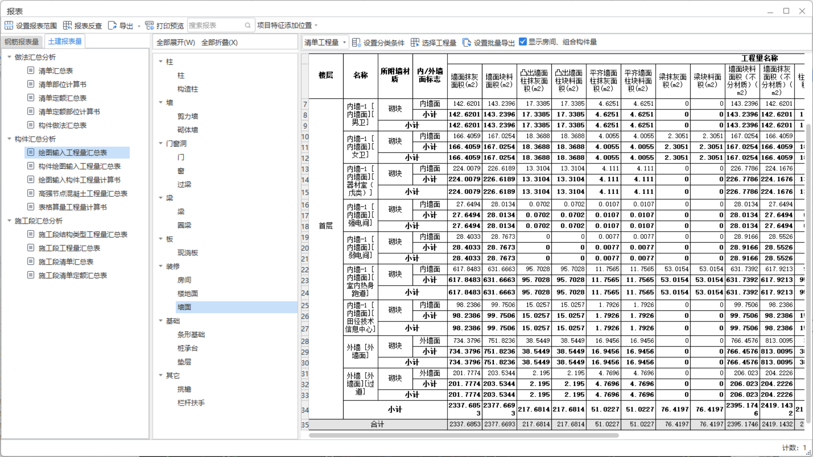Collapse the 其它 category node
The image size is (813, 457).
pos(161,375)
